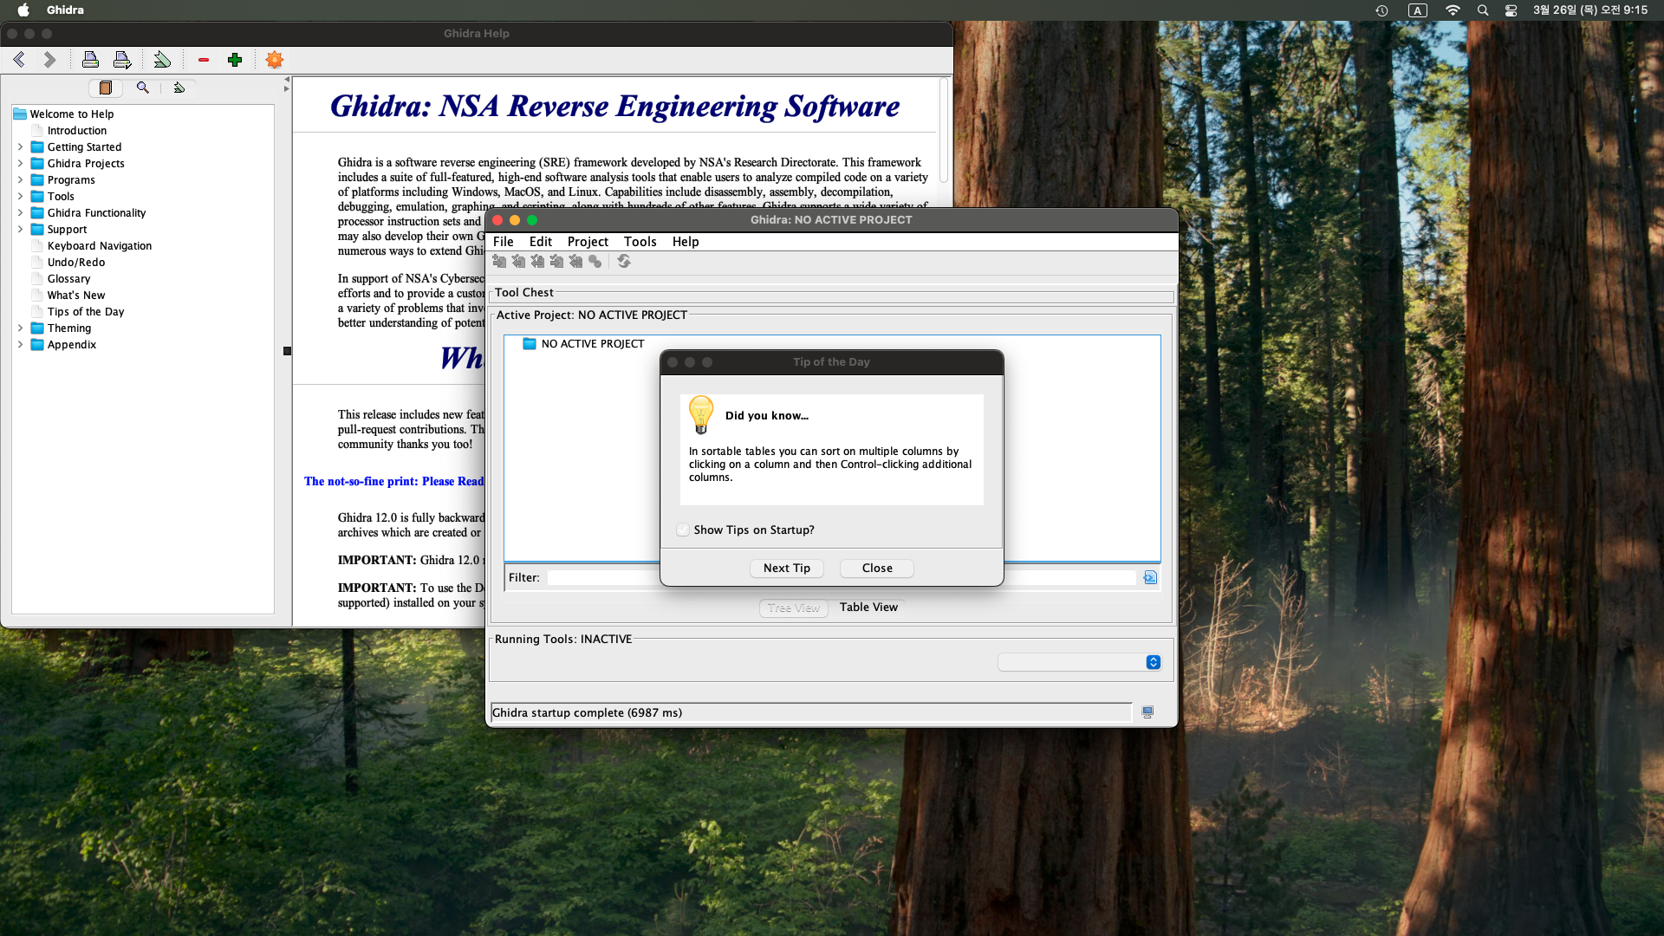Open macOS Spotlight search icon
The height and width of the screenshot is (936, 1664).
pyautogui.click(x=1483, y=10)
